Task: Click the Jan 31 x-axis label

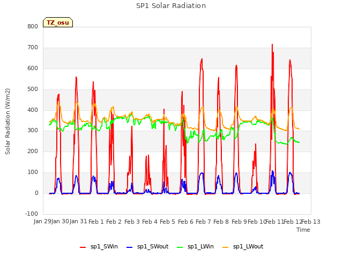Action: click(78, 221)
